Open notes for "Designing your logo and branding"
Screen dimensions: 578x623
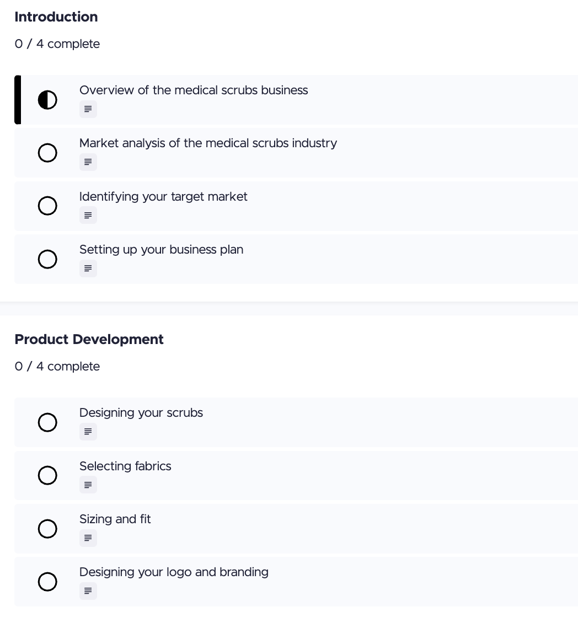[88, 590]
